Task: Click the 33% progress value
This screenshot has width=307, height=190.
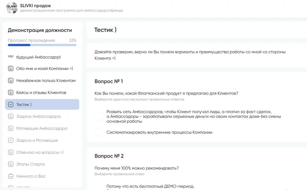Action: [x=72, y=40]
